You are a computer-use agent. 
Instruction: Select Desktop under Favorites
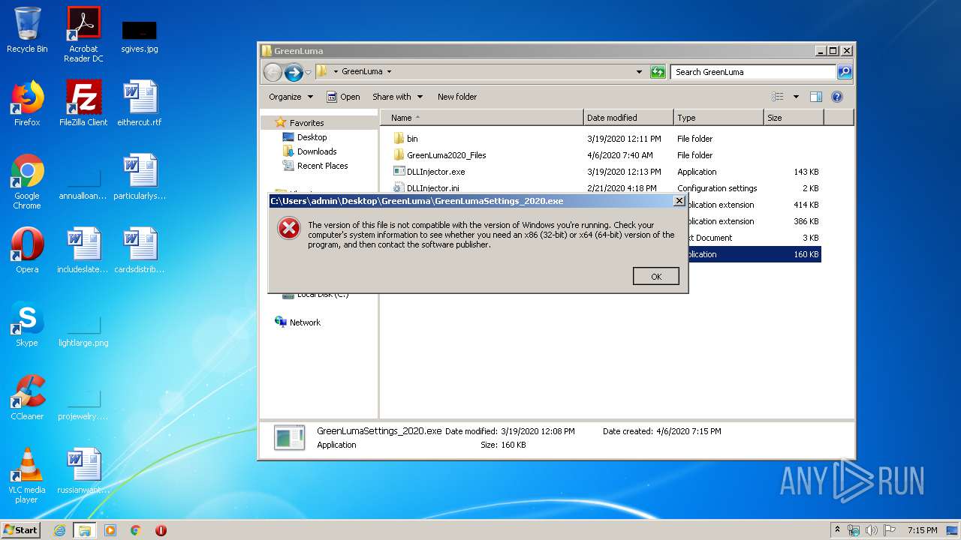click(312, 137)
